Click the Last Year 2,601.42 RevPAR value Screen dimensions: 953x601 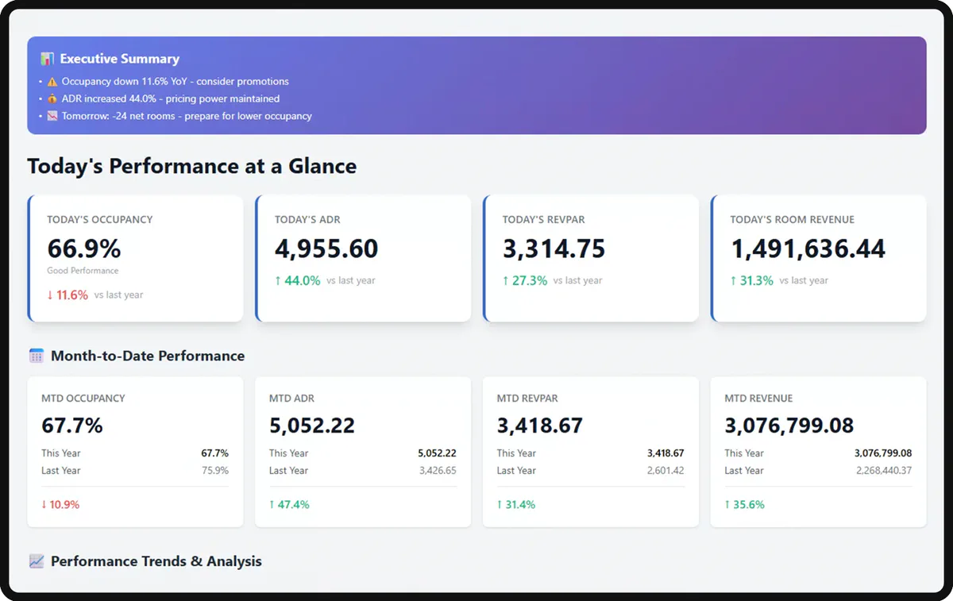tap(666, 471)
